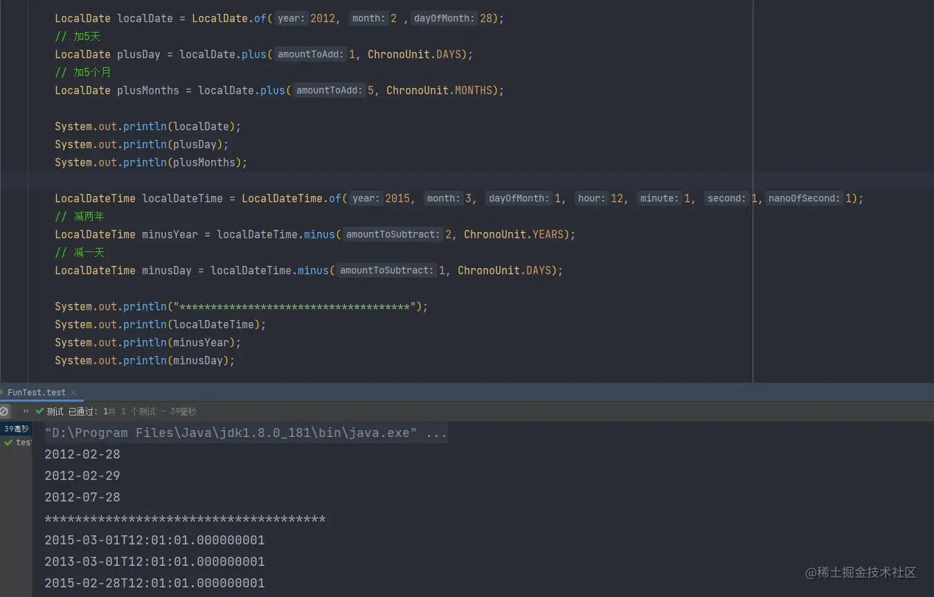The height and width of the screenshot is (597, 934).
Task: Click 'nanoOfSecond:' parameter hint in LocalDateTime.of
Action: click(x=804, y=198)
